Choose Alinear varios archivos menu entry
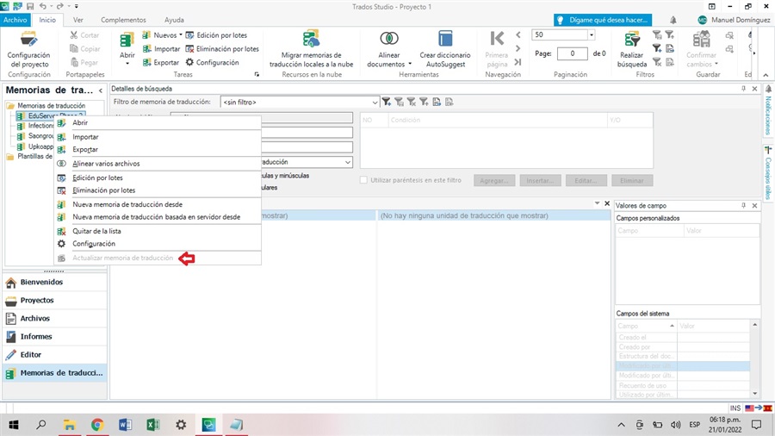 [x=158, y=164]
